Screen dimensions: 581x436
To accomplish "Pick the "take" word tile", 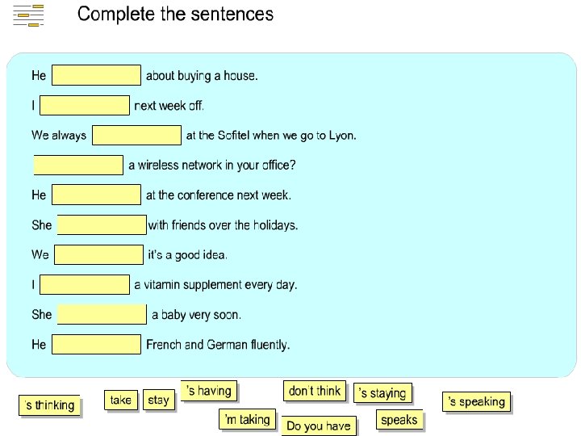I will pyautogui.click(x=120, y=400).
